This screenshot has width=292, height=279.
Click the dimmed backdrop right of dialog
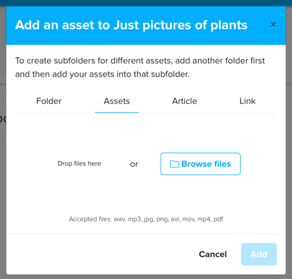[289, 173]
